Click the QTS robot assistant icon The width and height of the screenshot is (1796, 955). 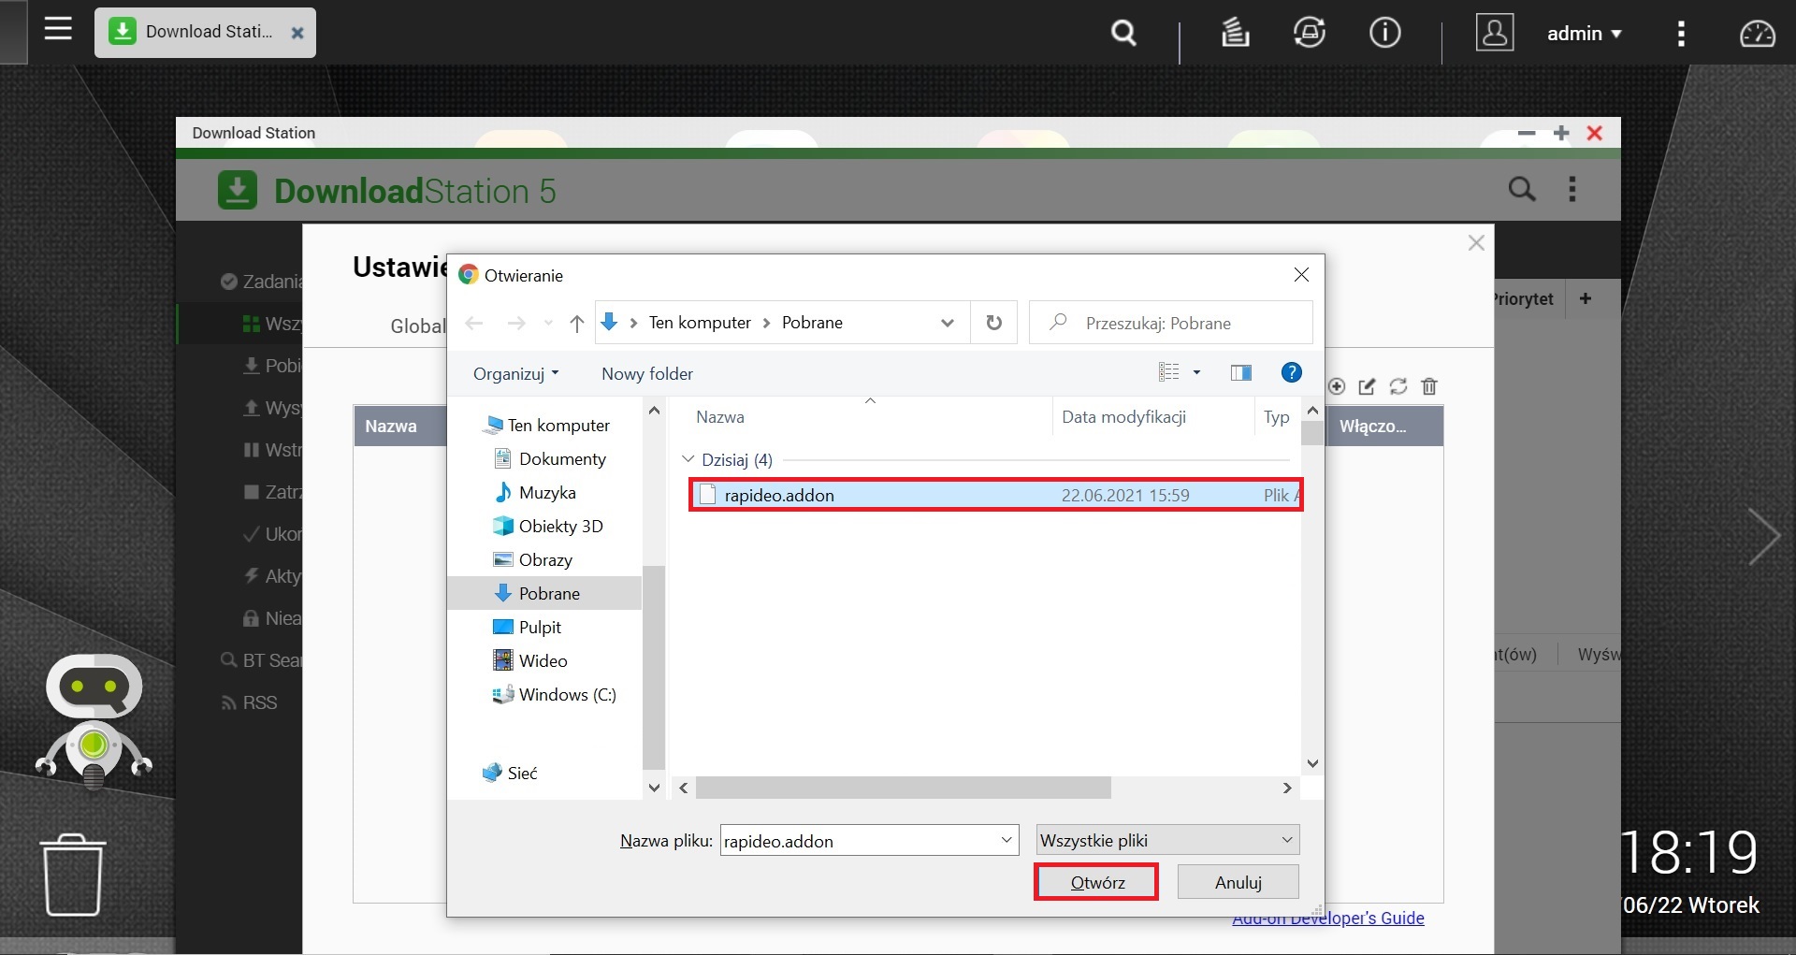[x=94, y=720]
